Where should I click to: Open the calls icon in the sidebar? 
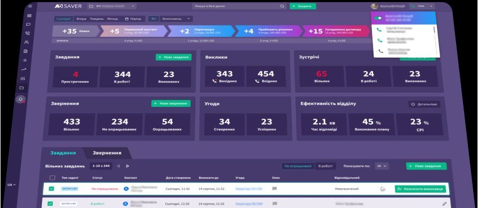tap(28, 33)
